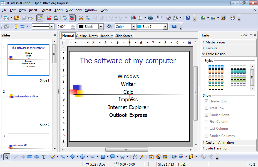258x167 pixels.
Task: Switch to the Slide Sorter tab
Action: click(x=123, y=36)
